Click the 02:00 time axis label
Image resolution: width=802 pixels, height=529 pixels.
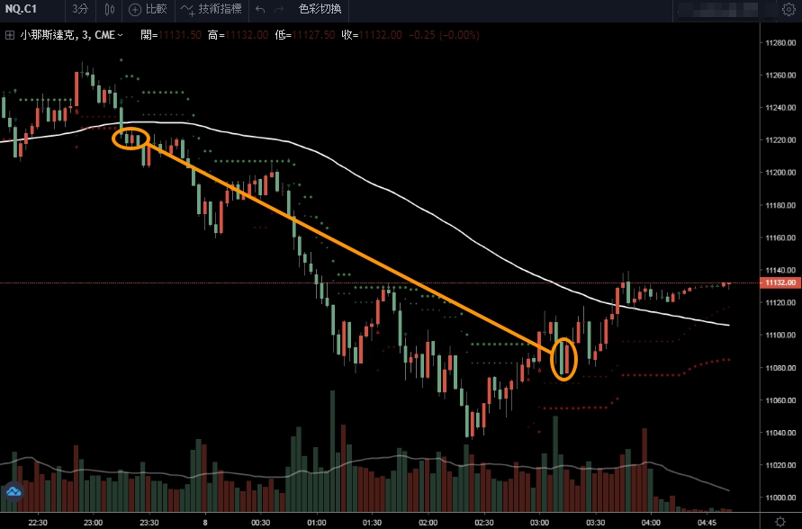click(x=428, y=523)
